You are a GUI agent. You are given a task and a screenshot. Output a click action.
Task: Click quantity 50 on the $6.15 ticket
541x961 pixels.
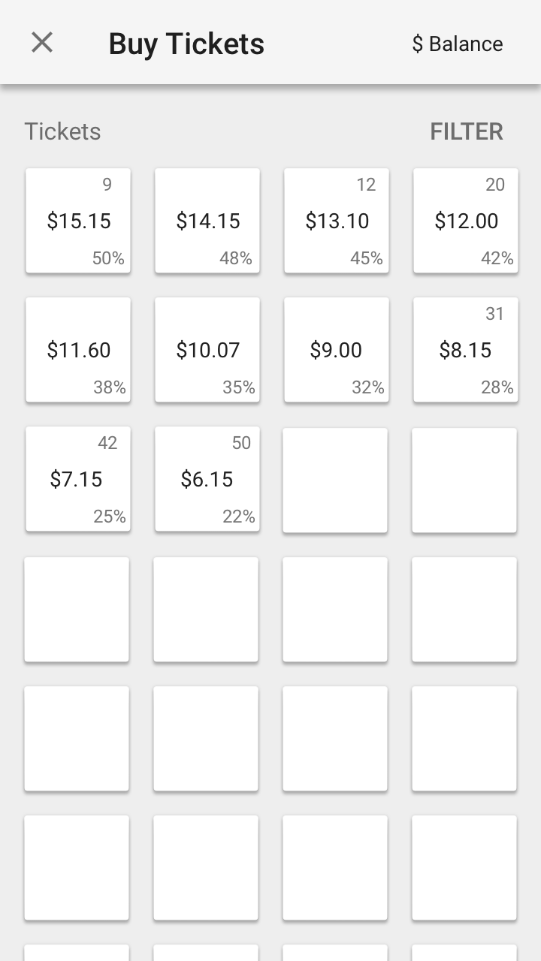coord(241,443)
